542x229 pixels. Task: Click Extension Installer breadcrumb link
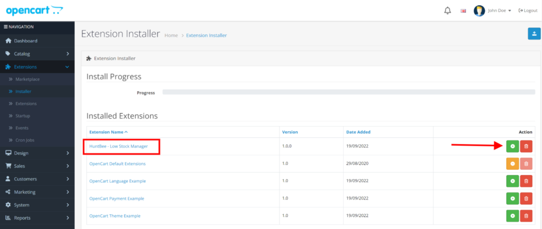(x=206, y=35)
